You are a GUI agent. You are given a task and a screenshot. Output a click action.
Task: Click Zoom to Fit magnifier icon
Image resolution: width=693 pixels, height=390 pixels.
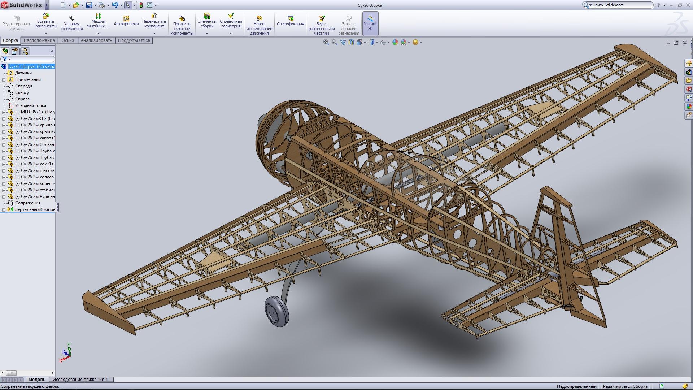[326, 42]
